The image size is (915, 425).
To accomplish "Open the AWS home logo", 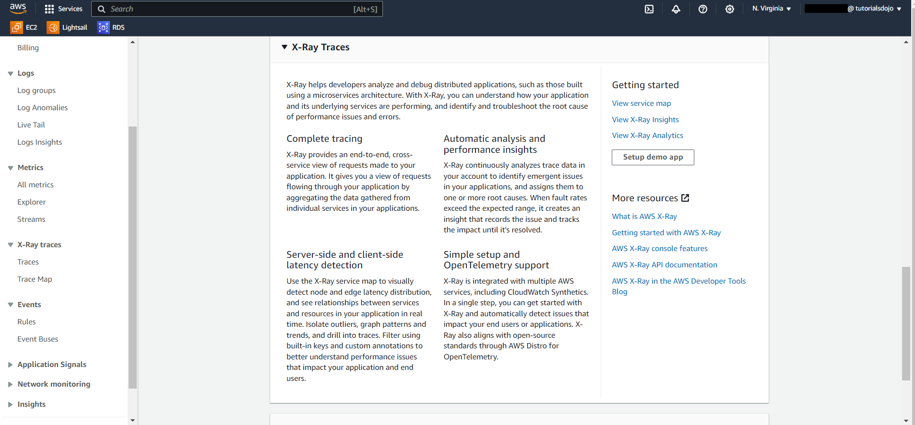I will point(18,9).
